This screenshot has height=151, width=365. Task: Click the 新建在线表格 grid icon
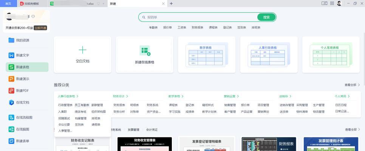point(145,51)
